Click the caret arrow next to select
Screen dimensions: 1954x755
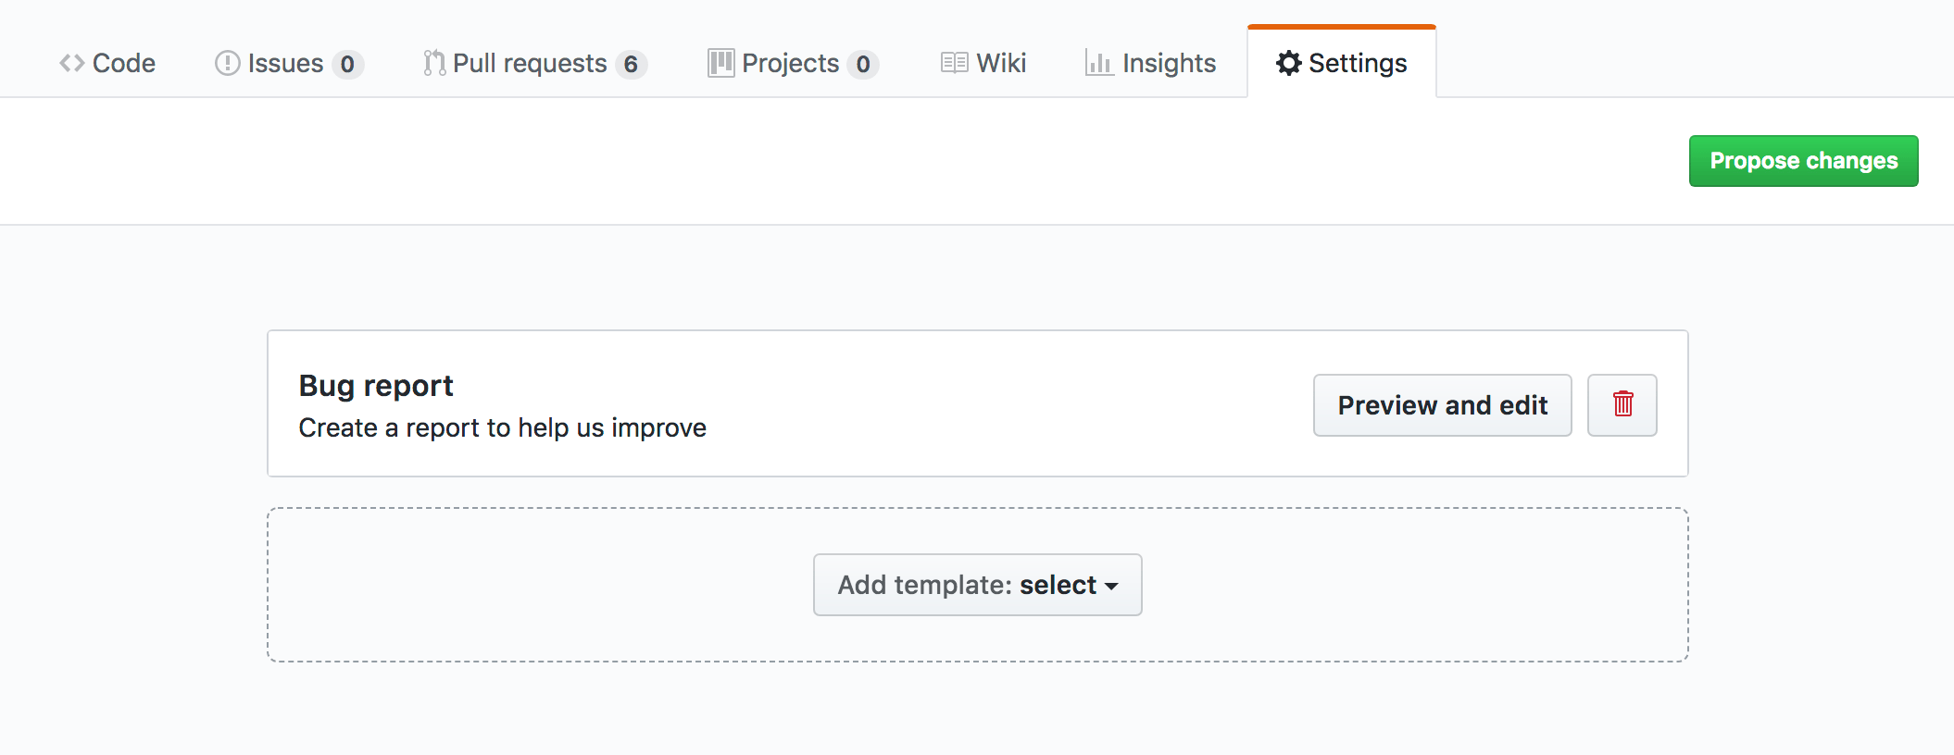(x=1111, y=587)
